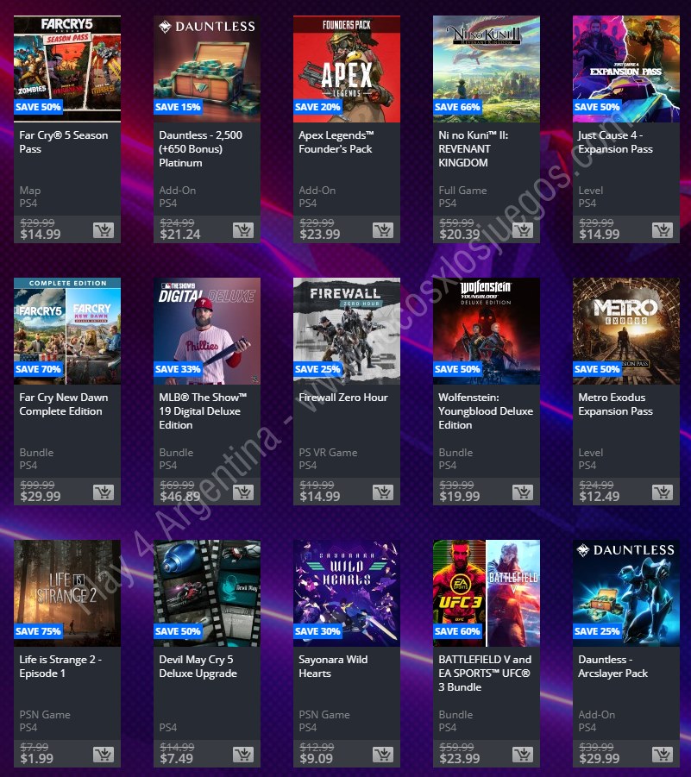691x777 pixels.
Task: Add Far Cry New Dawn Complete Edition to cart
Action: (104, 492)
